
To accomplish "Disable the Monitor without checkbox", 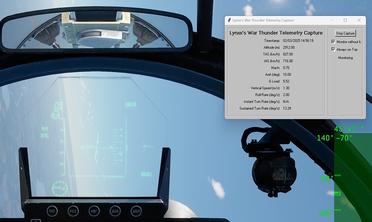I will (x=333, y=42).
